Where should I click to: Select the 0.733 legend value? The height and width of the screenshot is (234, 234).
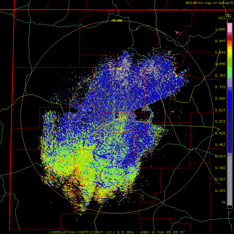point(220,87)
